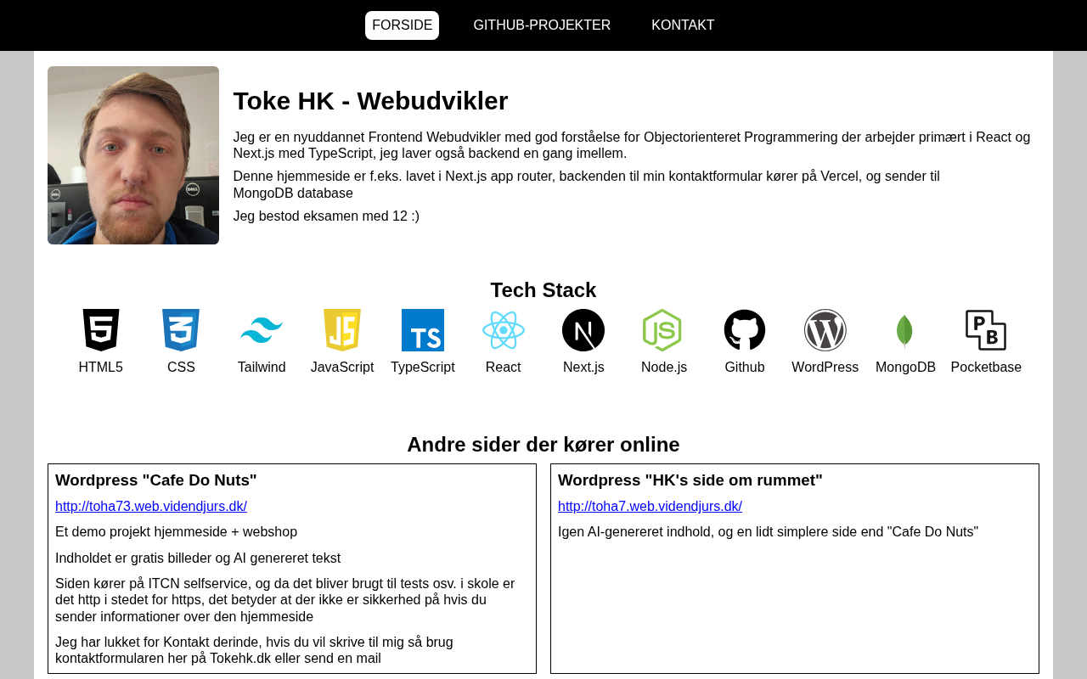1087x679 pixels.
Task: Click the heading Toke HK - Webudvikler
Action: point(370,101)
